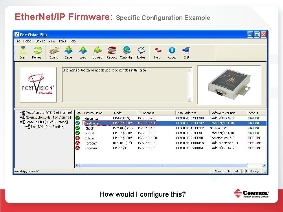Click the PortVision Plus title bar icon
Viewport: 283px width, 212px height.
pyautogui.click(x=17, y=35)
